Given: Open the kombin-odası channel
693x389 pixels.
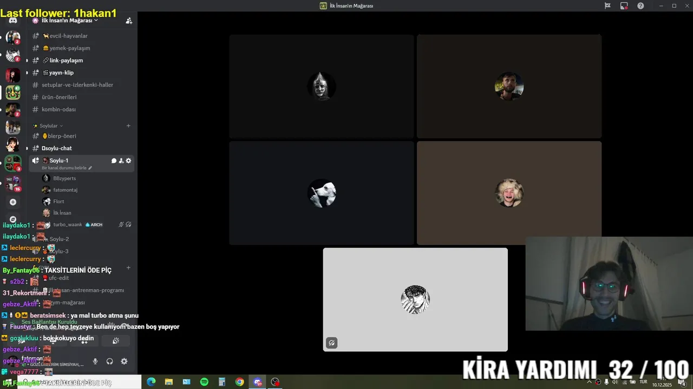Looking at the screenshot, I should 81,109.
